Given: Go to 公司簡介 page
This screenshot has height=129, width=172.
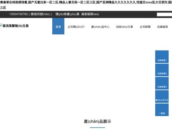Looking at the screenshot, I should [76, 27].
